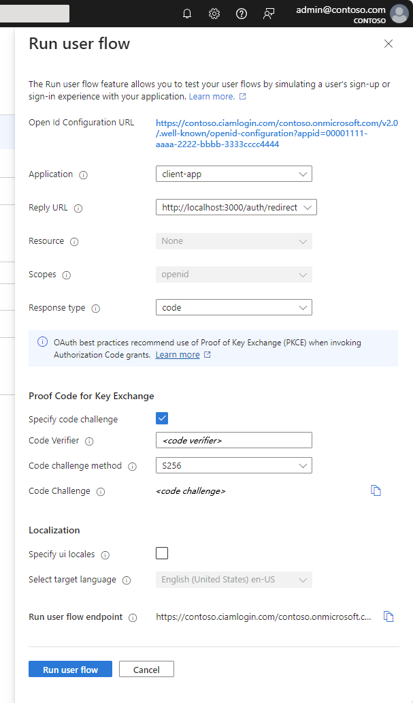View the info tooltip for Application

[83, 175]
